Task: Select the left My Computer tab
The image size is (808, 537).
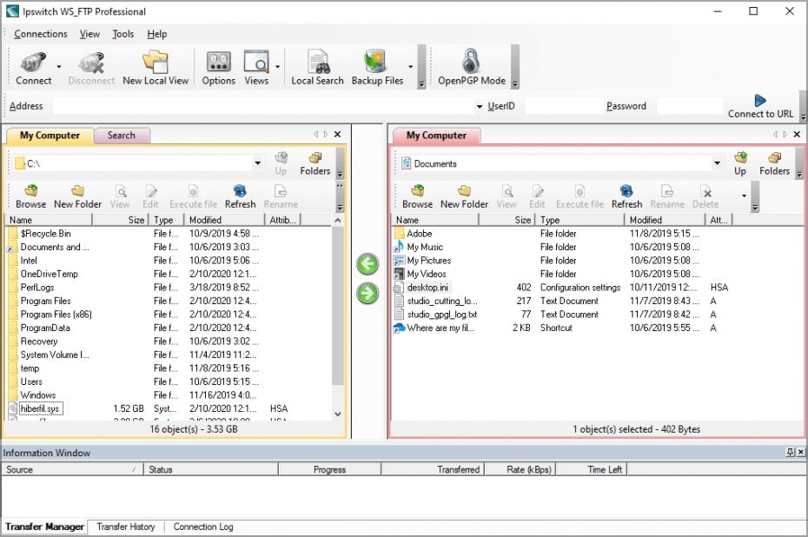Action: pos(50,136)
